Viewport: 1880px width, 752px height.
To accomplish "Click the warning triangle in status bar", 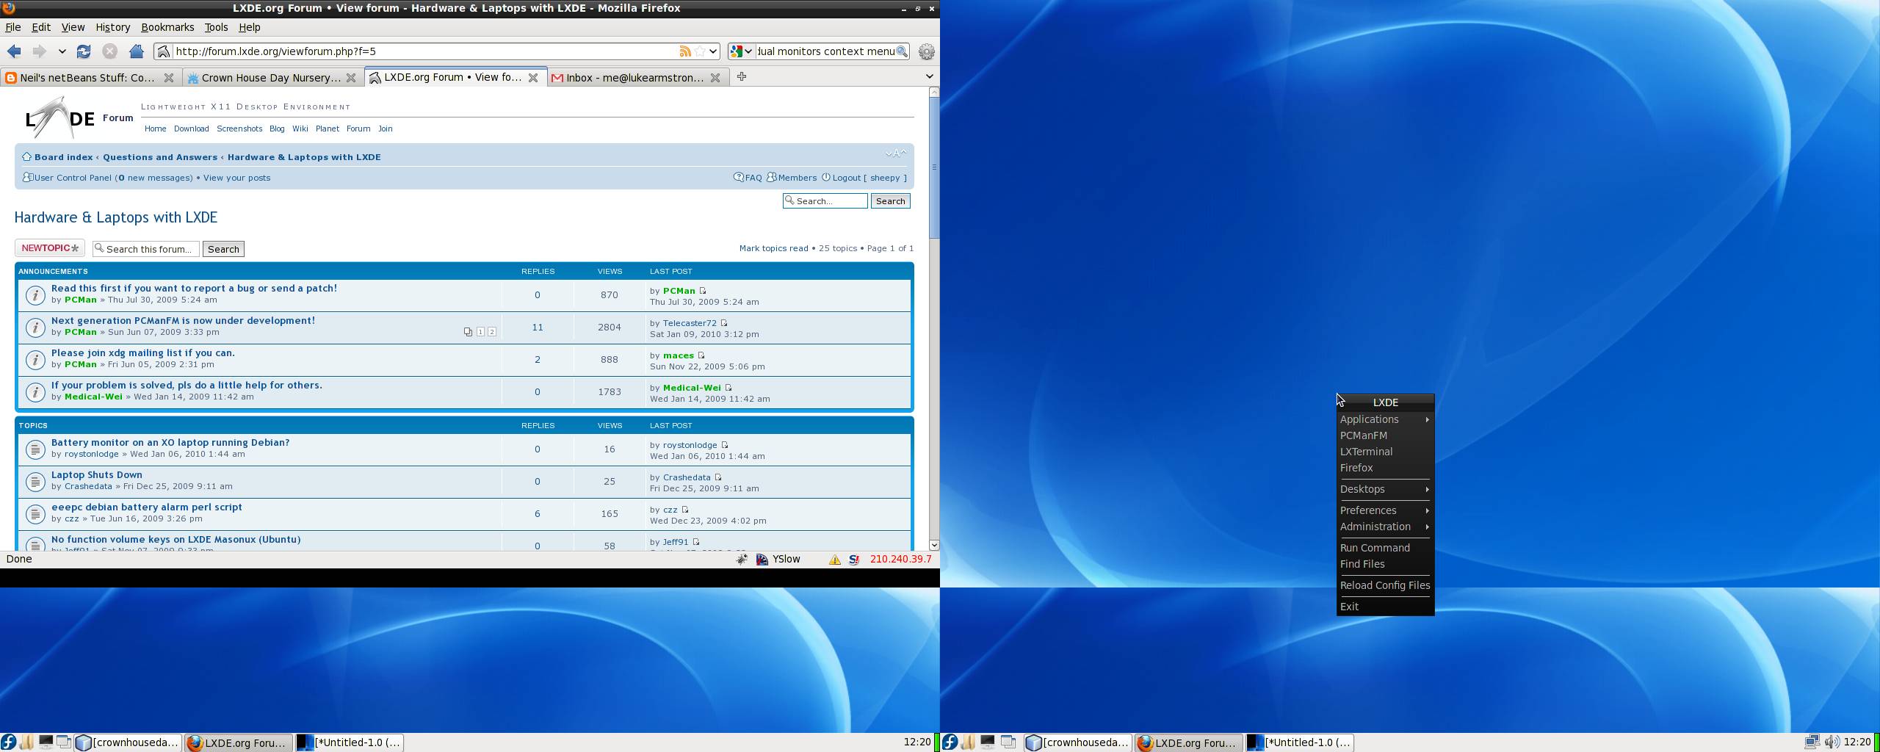I will [835, 560].
